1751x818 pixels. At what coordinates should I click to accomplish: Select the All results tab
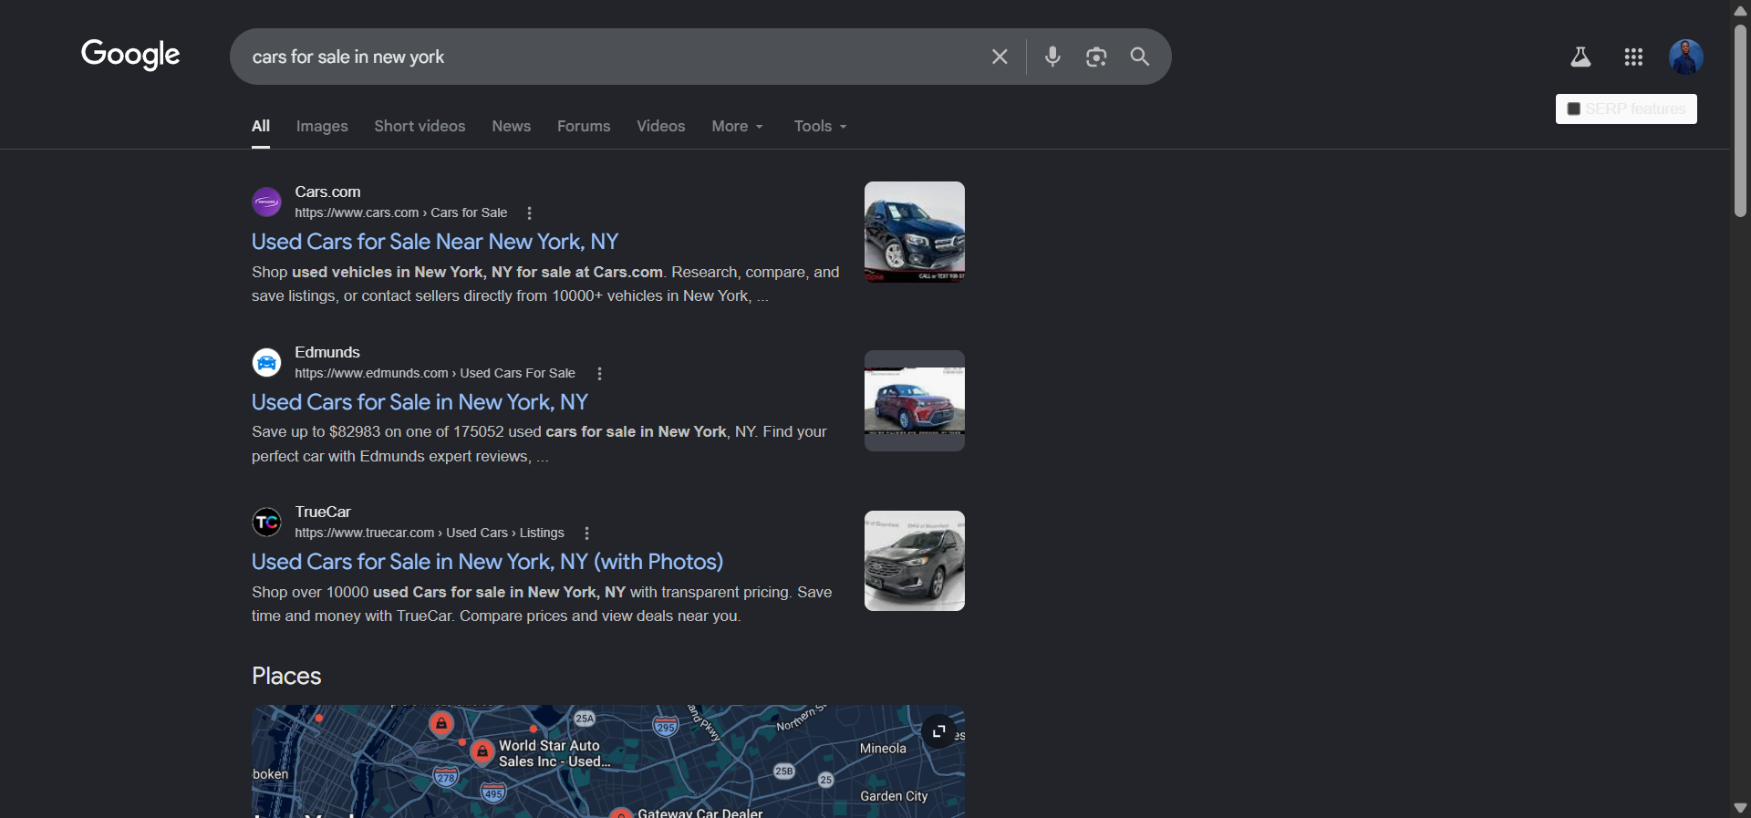(x=261, y=126)
